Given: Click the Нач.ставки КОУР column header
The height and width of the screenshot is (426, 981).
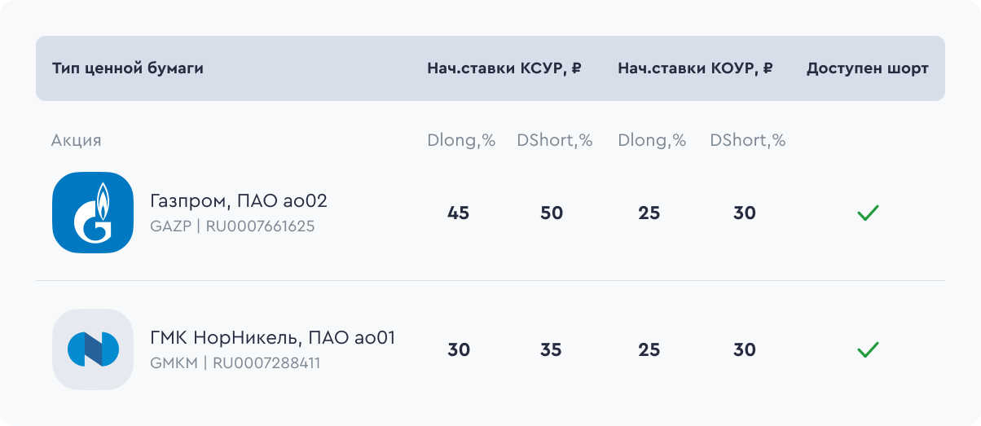Looking at the screenshot, I should point(695,68).
